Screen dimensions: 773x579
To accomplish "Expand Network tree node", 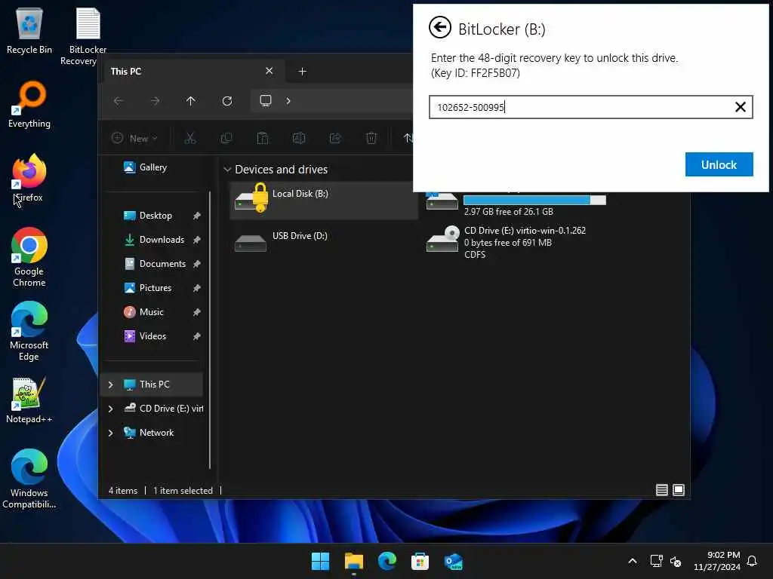I will 110,433.
